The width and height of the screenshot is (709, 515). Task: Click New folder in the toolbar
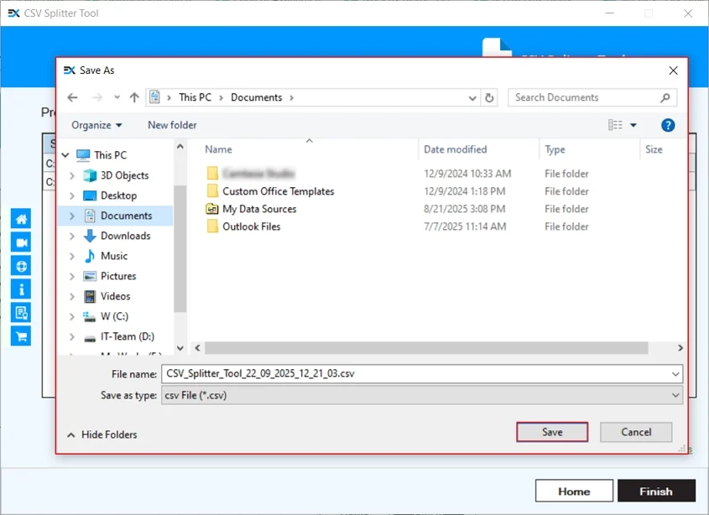(x=172, y=125)
